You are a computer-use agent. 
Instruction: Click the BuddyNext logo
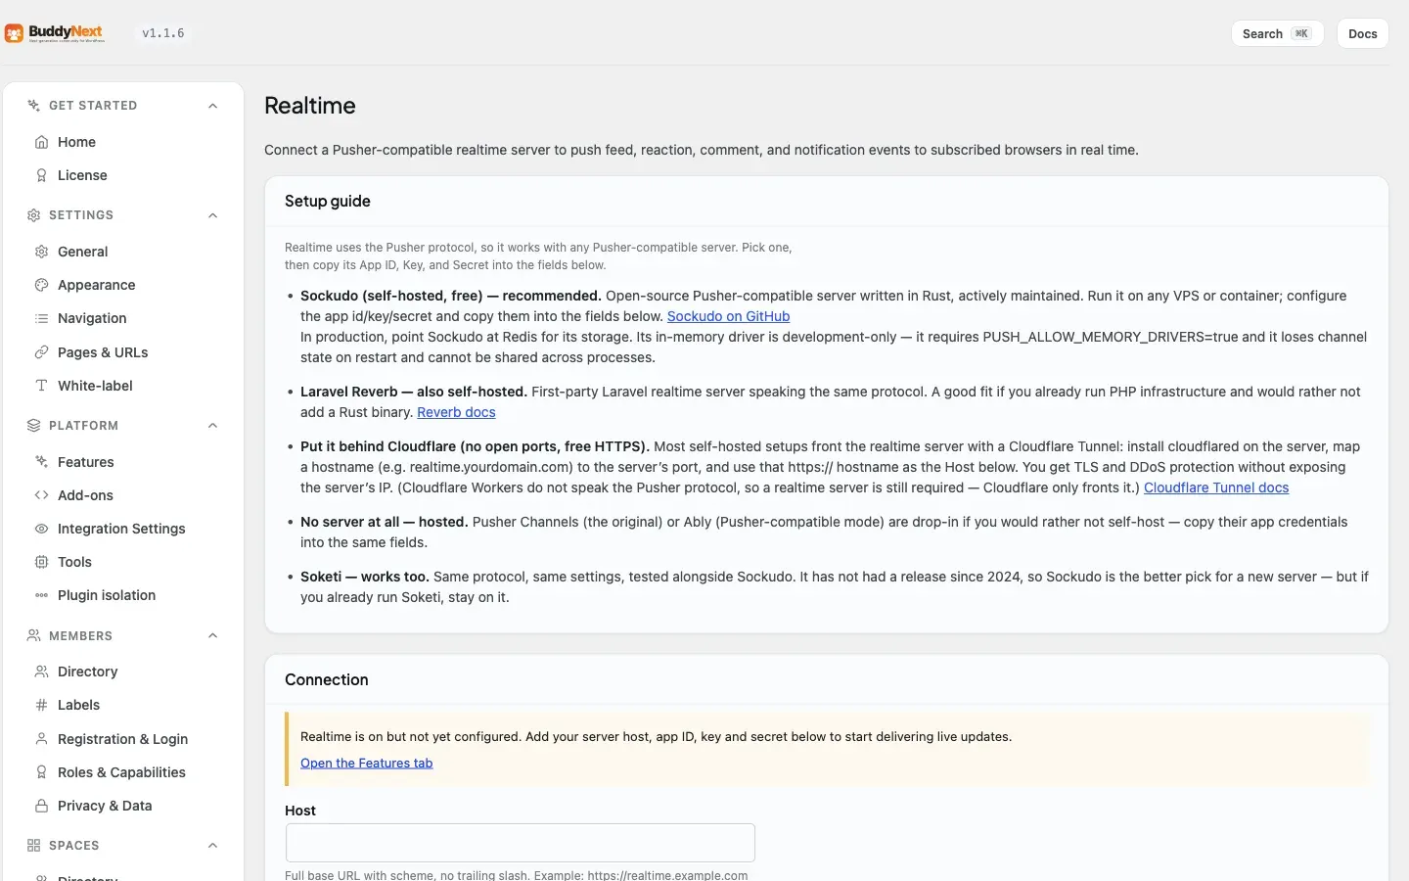[55, 33]
